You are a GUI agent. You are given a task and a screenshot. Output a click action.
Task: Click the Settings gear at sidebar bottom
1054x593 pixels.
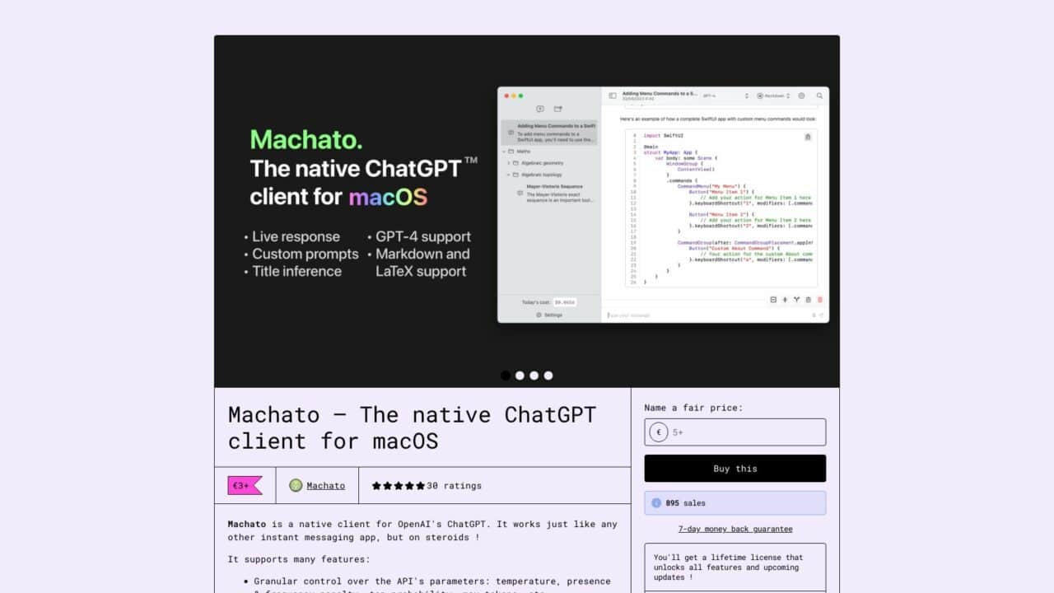539,315
